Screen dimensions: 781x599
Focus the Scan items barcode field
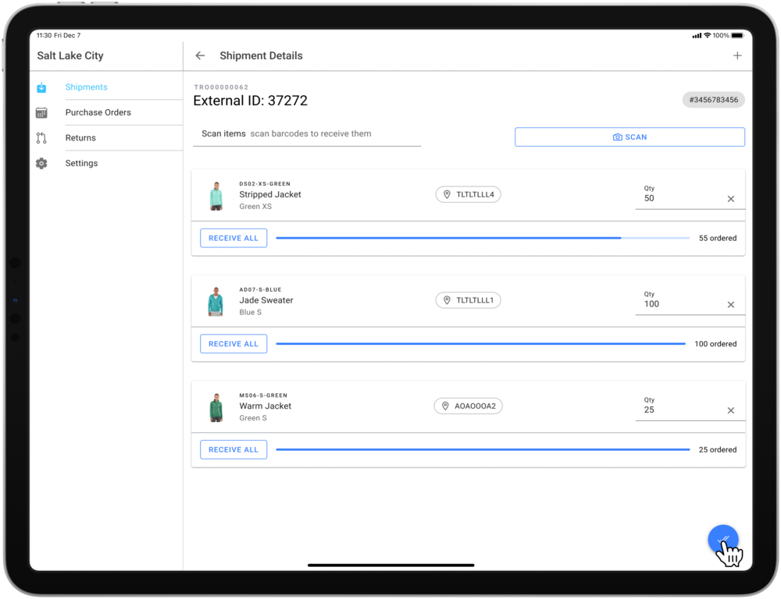click(307, 134)
